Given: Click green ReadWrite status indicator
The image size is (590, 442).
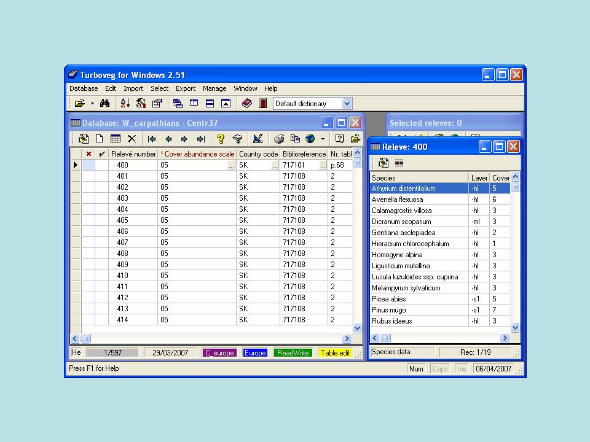Looking at the screenshot, I should [293, 353].
